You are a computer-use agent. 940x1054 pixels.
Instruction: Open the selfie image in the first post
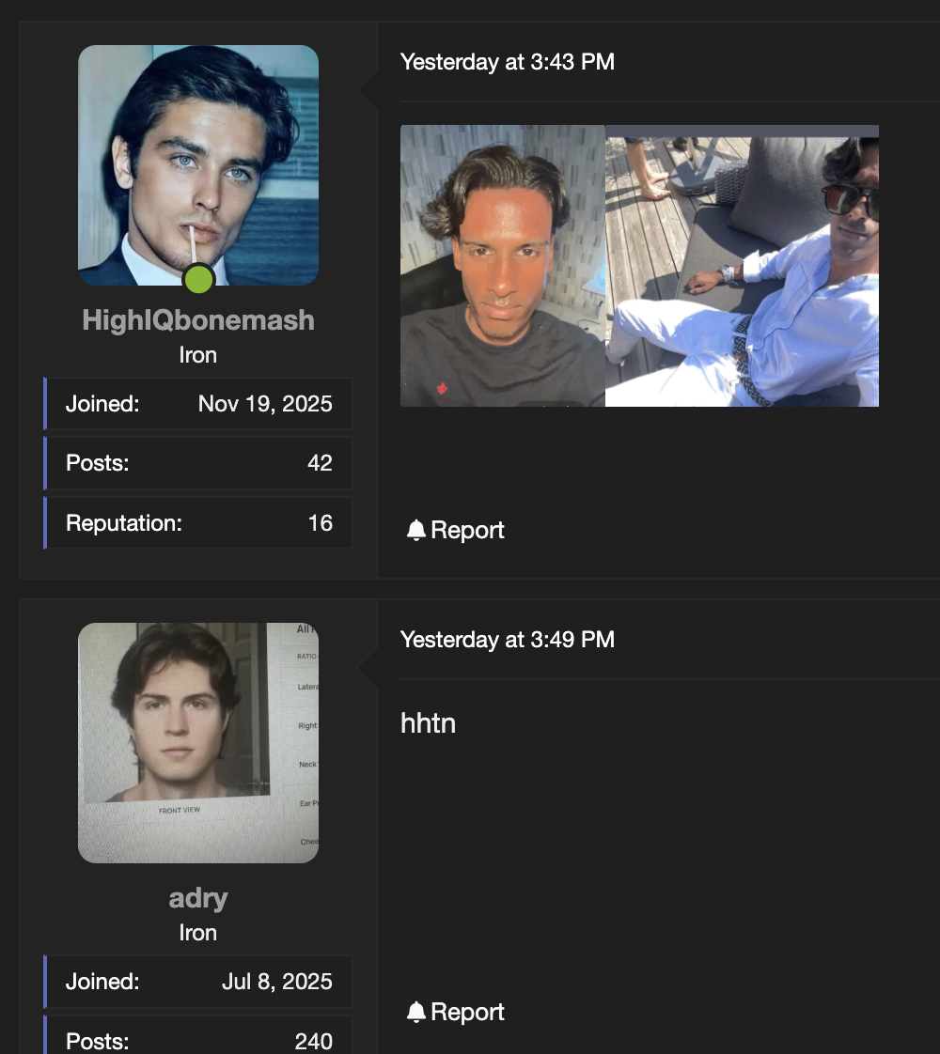[502, 265]
